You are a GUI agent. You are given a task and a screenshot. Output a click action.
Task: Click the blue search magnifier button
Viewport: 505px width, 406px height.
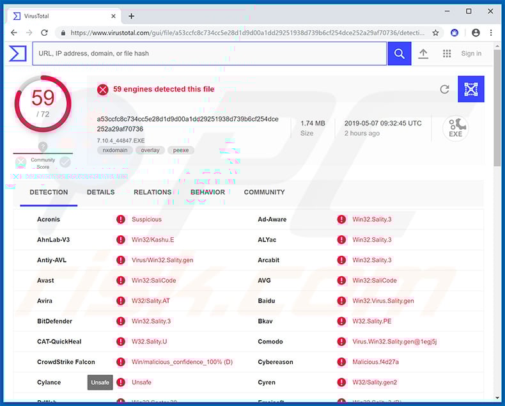[x=400, y=54]
